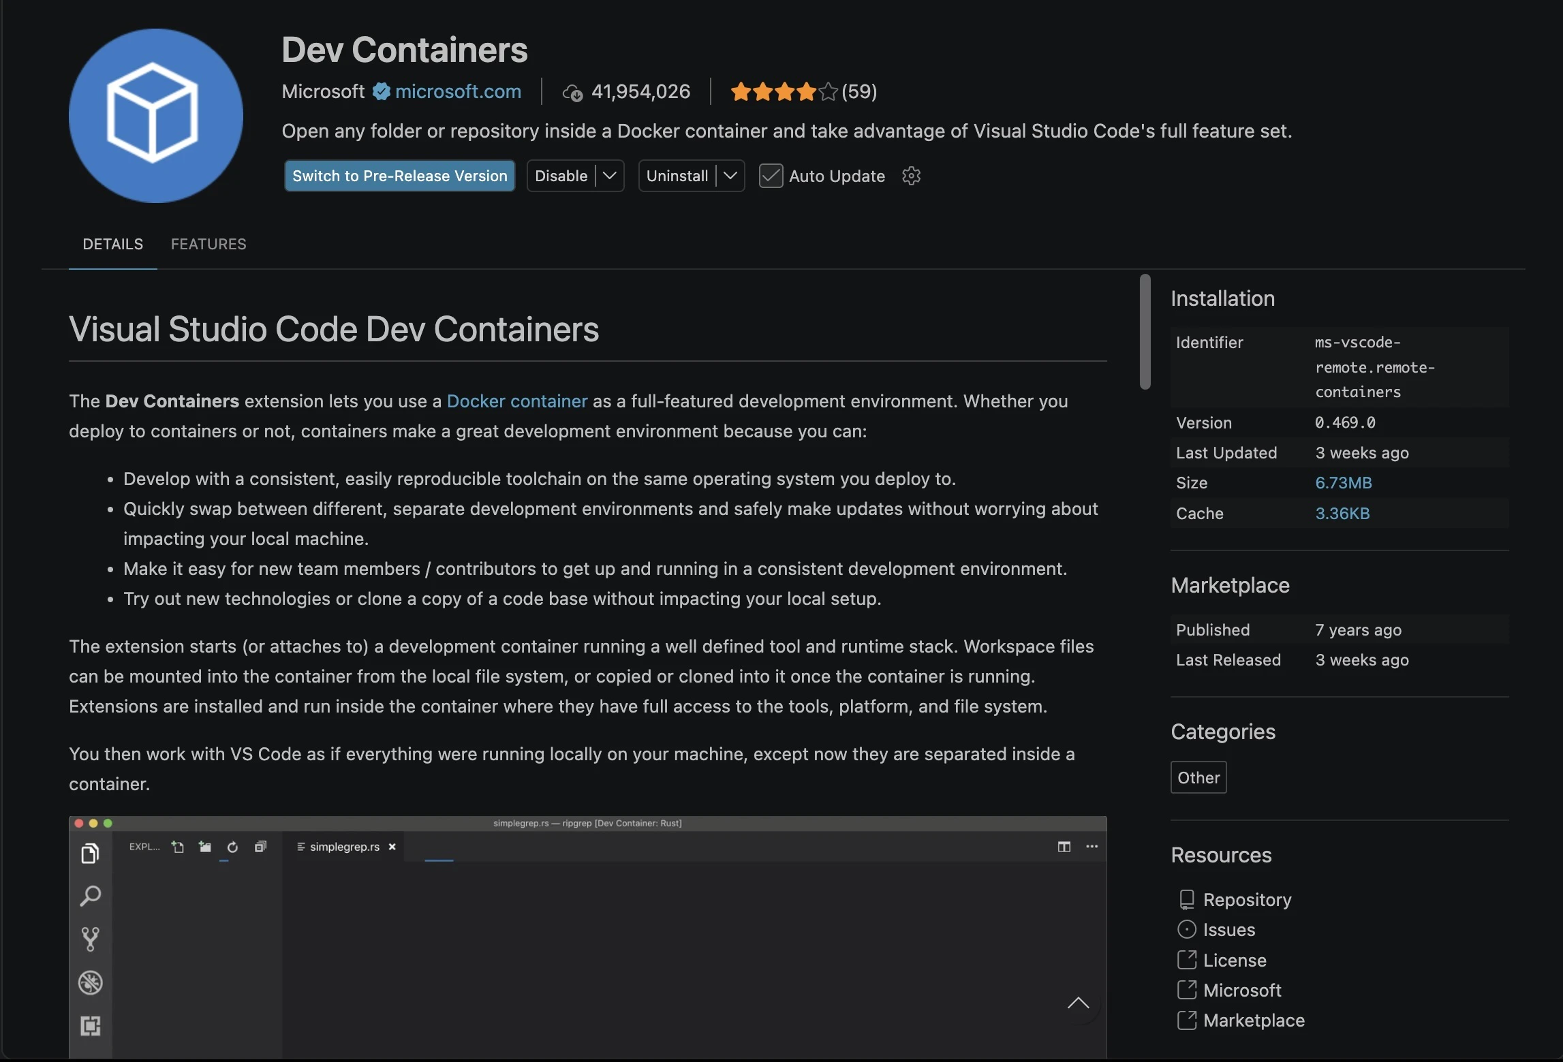Click the close x on simplegrep.rs preview tab
The width and height of the screenshot is (1563, 1062).
click(392, 847)
